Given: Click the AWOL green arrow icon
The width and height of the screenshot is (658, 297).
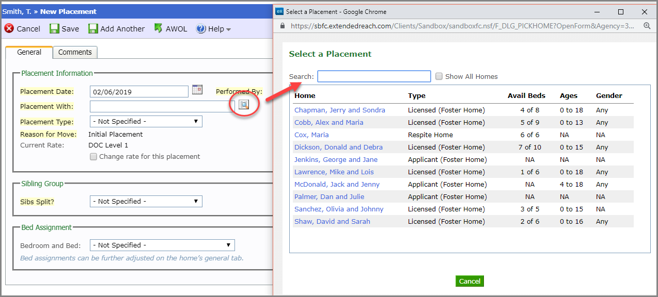Looking at the screenshot, I should point(159,28).
